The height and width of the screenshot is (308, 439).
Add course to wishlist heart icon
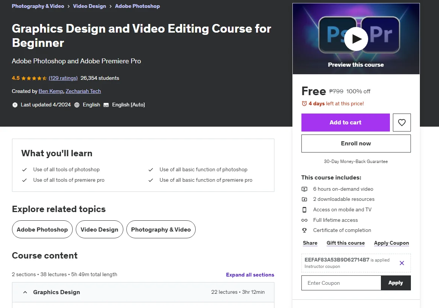click(402, 123)
